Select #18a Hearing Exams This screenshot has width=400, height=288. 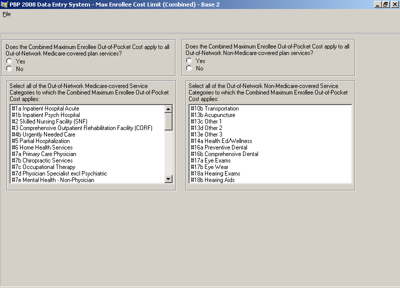click(x=270, y=173)
